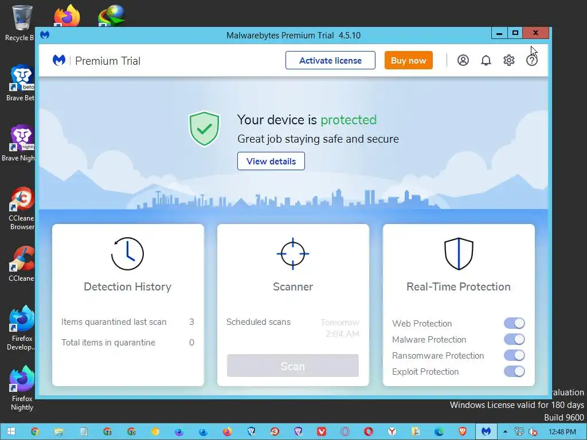Launch Vivaldi browser from the taskbar

coord(322,432)
